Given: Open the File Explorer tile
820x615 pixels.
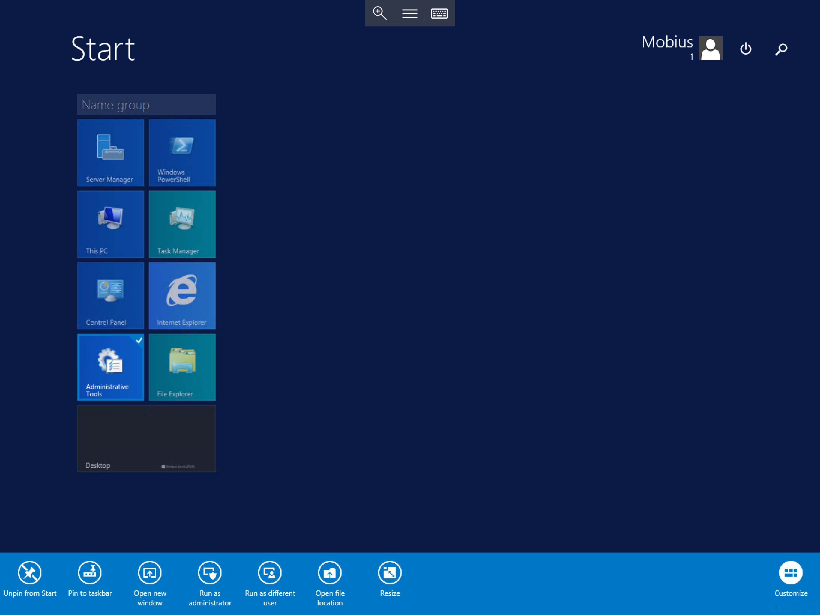Looking at the screenshot, I should click(x=182, y=367).
